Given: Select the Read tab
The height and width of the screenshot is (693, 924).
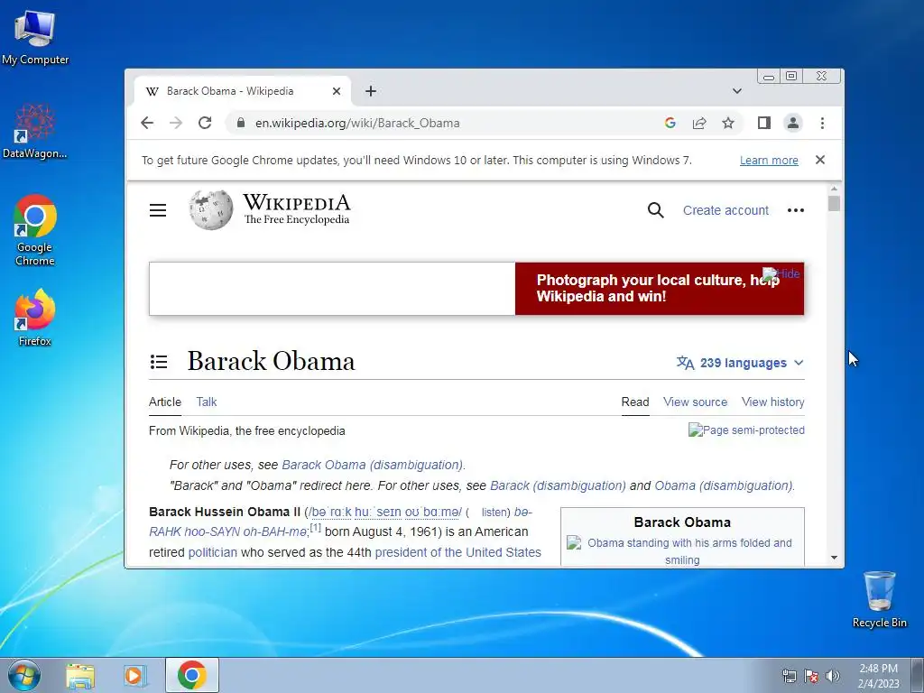Looking at the screenshot, I should 635,402.
